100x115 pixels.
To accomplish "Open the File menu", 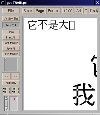I will [11, 11].
